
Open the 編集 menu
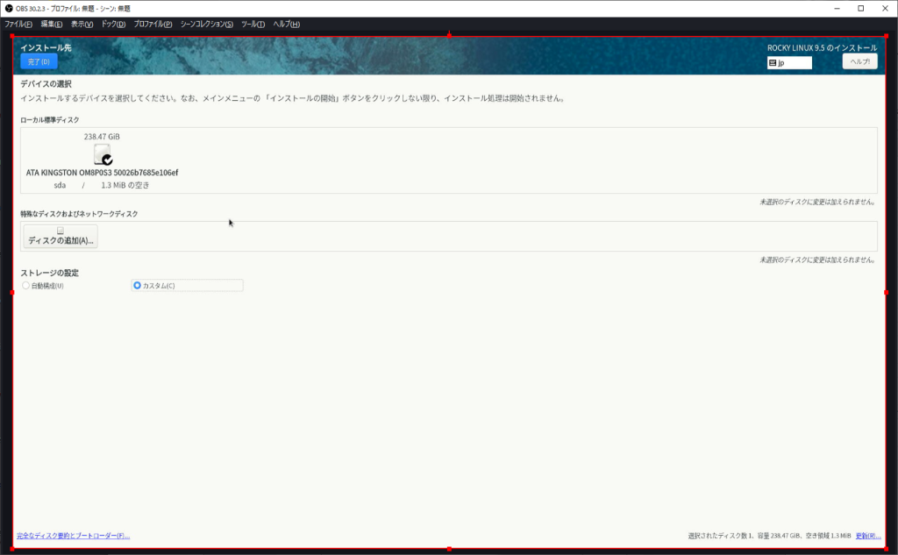click(52, 24)
